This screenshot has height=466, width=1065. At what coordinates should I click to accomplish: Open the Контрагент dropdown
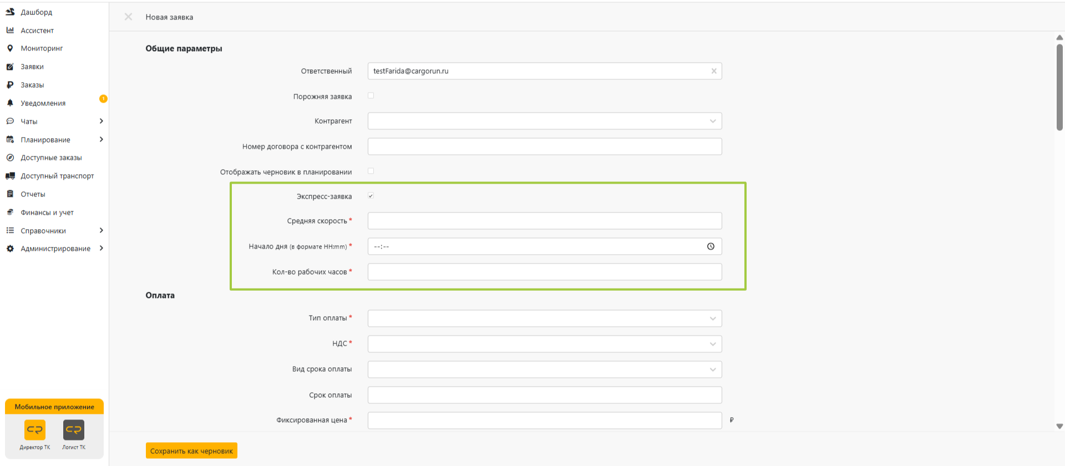coord(545,121)
